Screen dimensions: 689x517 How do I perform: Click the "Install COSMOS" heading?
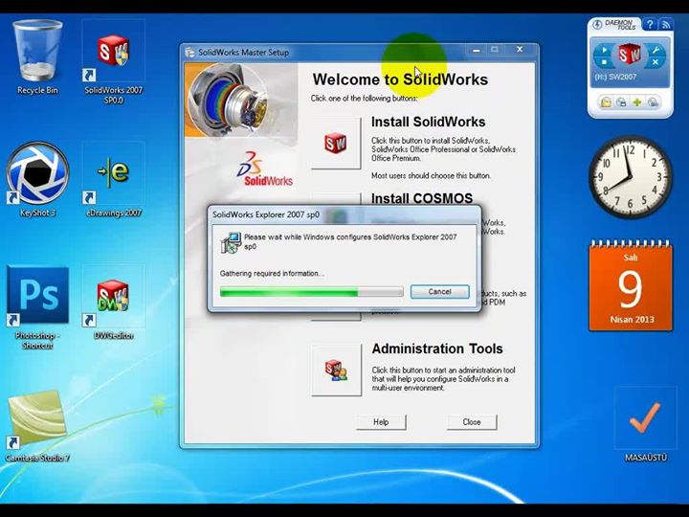[422, 198]
